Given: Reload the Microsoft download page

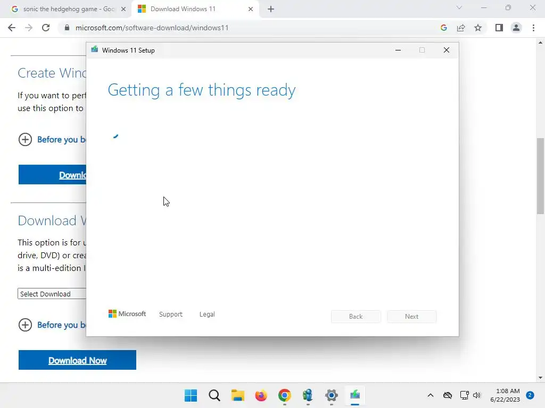Looking at the screenshot, I should pos(46,28).
